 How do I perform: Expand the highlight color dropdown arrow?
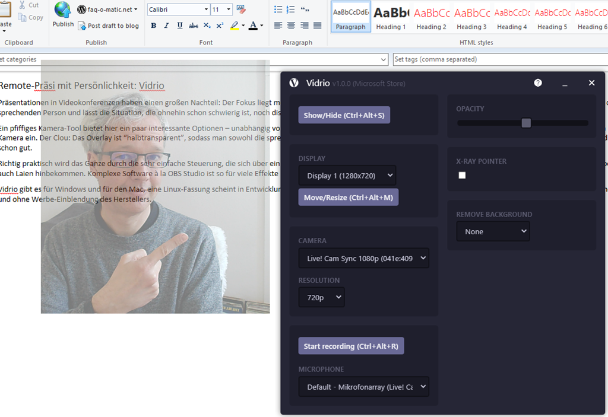coord(243,26)
